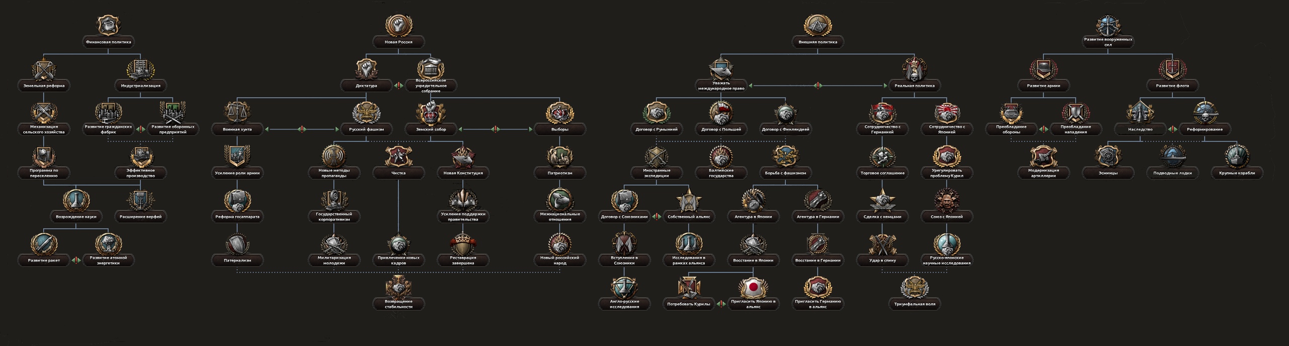
Task: Open the Земельная реформа focus icon
Action: pyautogui.click(x=44, y=70)
